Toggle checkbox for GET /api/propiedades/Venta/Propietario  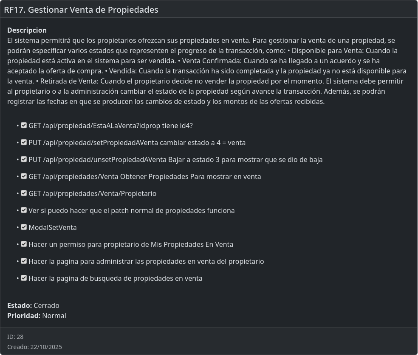24,193
